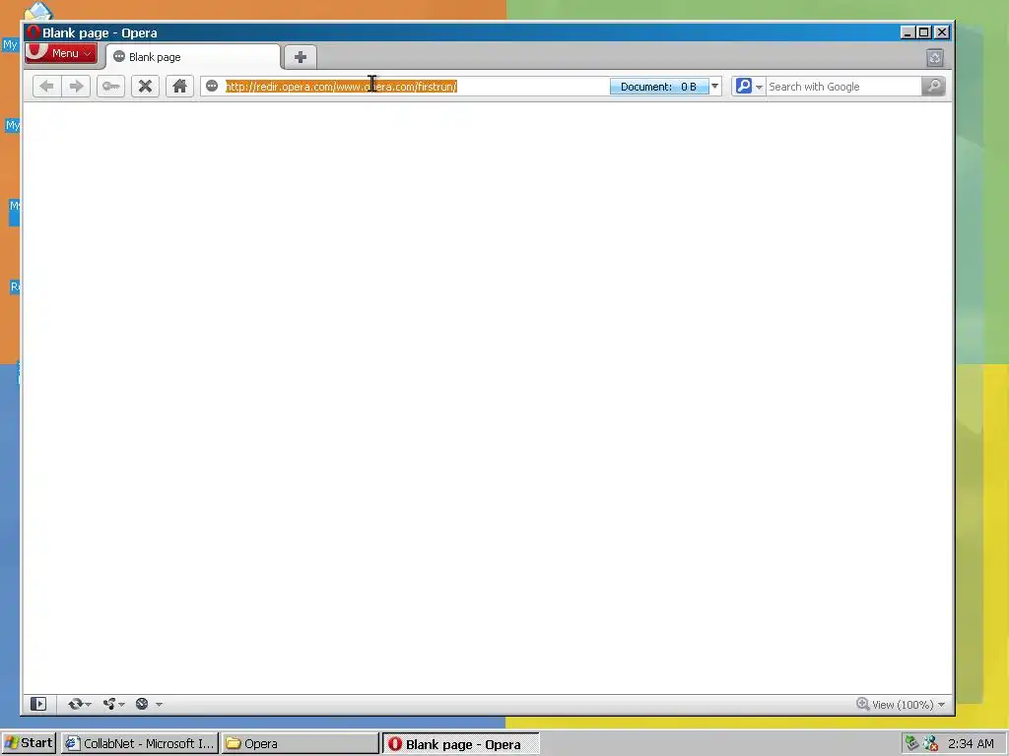1009x756 pixels.
Task: Open the Opera Turbo icon
Action: point(142,704)
